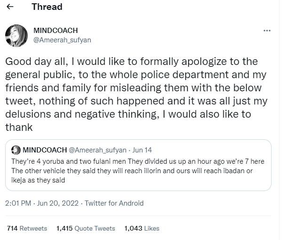Open the three-dot more options menu

[267, 31]
